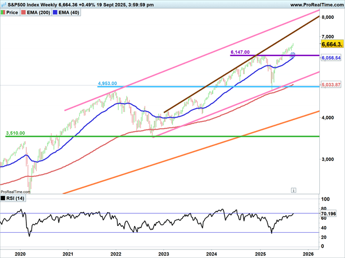Click the 100 label on RSI axis

326,200
